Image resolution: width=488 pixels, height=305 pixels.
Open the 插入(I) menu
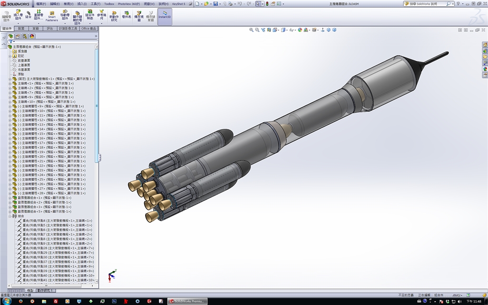82,4
